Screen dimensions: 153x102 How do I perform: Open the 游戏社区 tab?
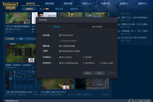tap(31, 4)
